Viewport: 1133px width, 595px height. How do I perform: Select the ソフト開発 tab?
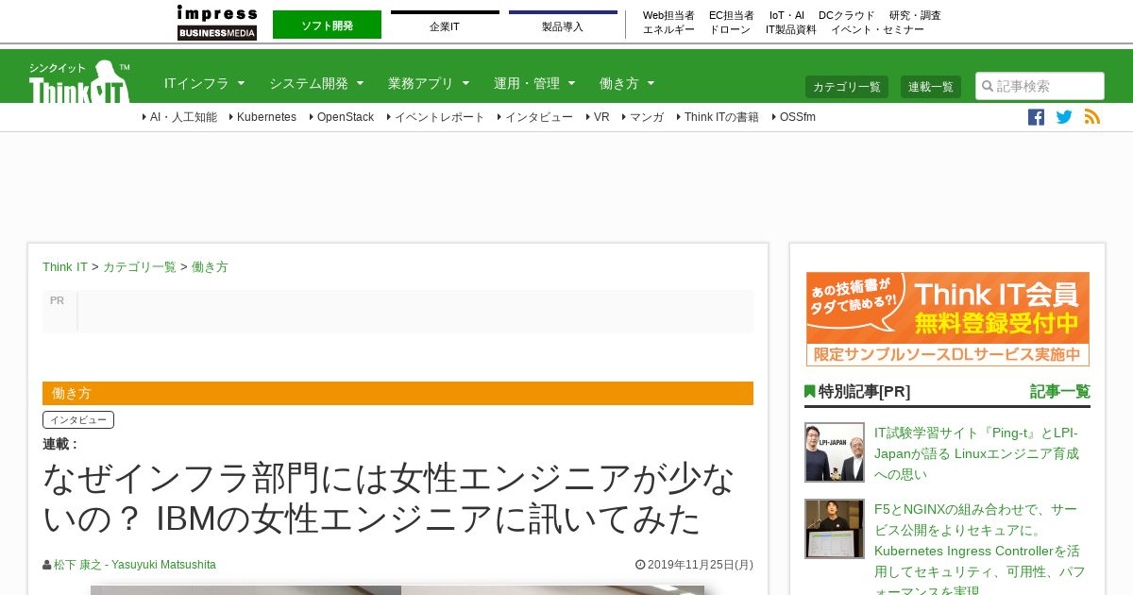point(327,25)
